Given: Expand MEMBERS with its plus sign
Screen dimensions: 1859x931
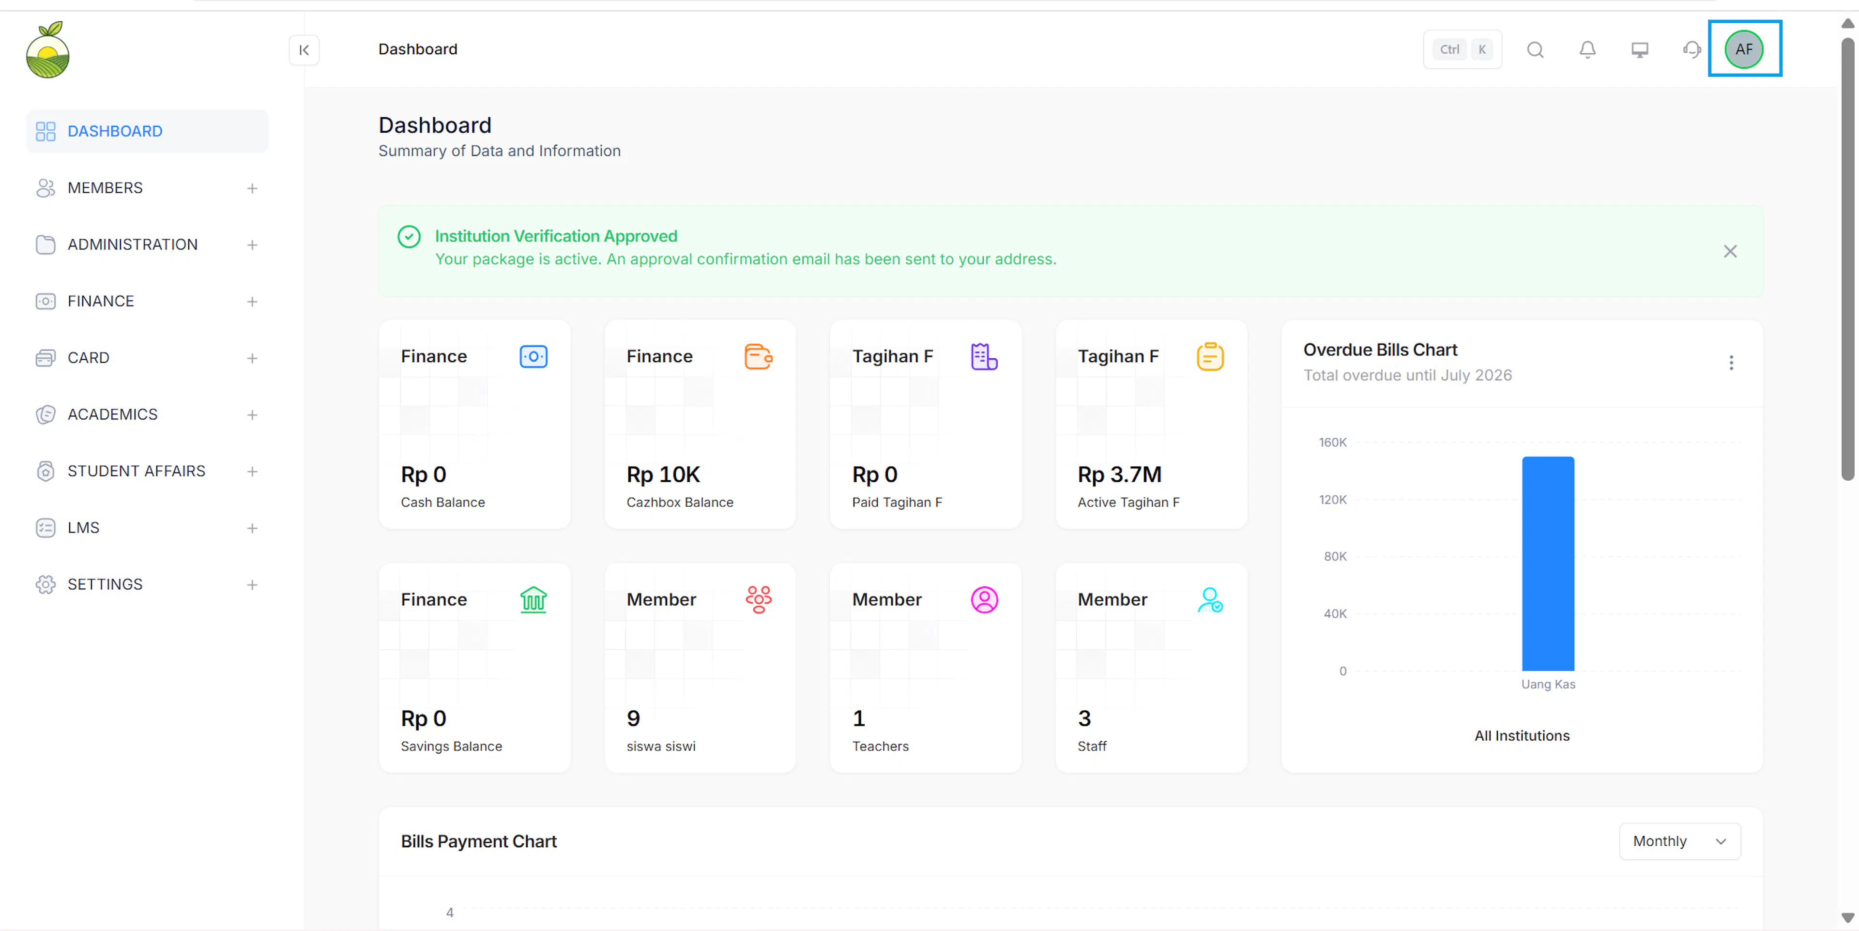Looking at the screenshot, I should [252, 188].
